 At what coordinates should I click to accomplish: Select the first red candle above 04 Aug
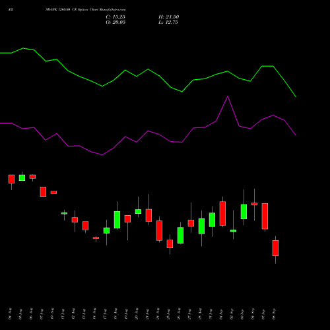click(11, 179)
